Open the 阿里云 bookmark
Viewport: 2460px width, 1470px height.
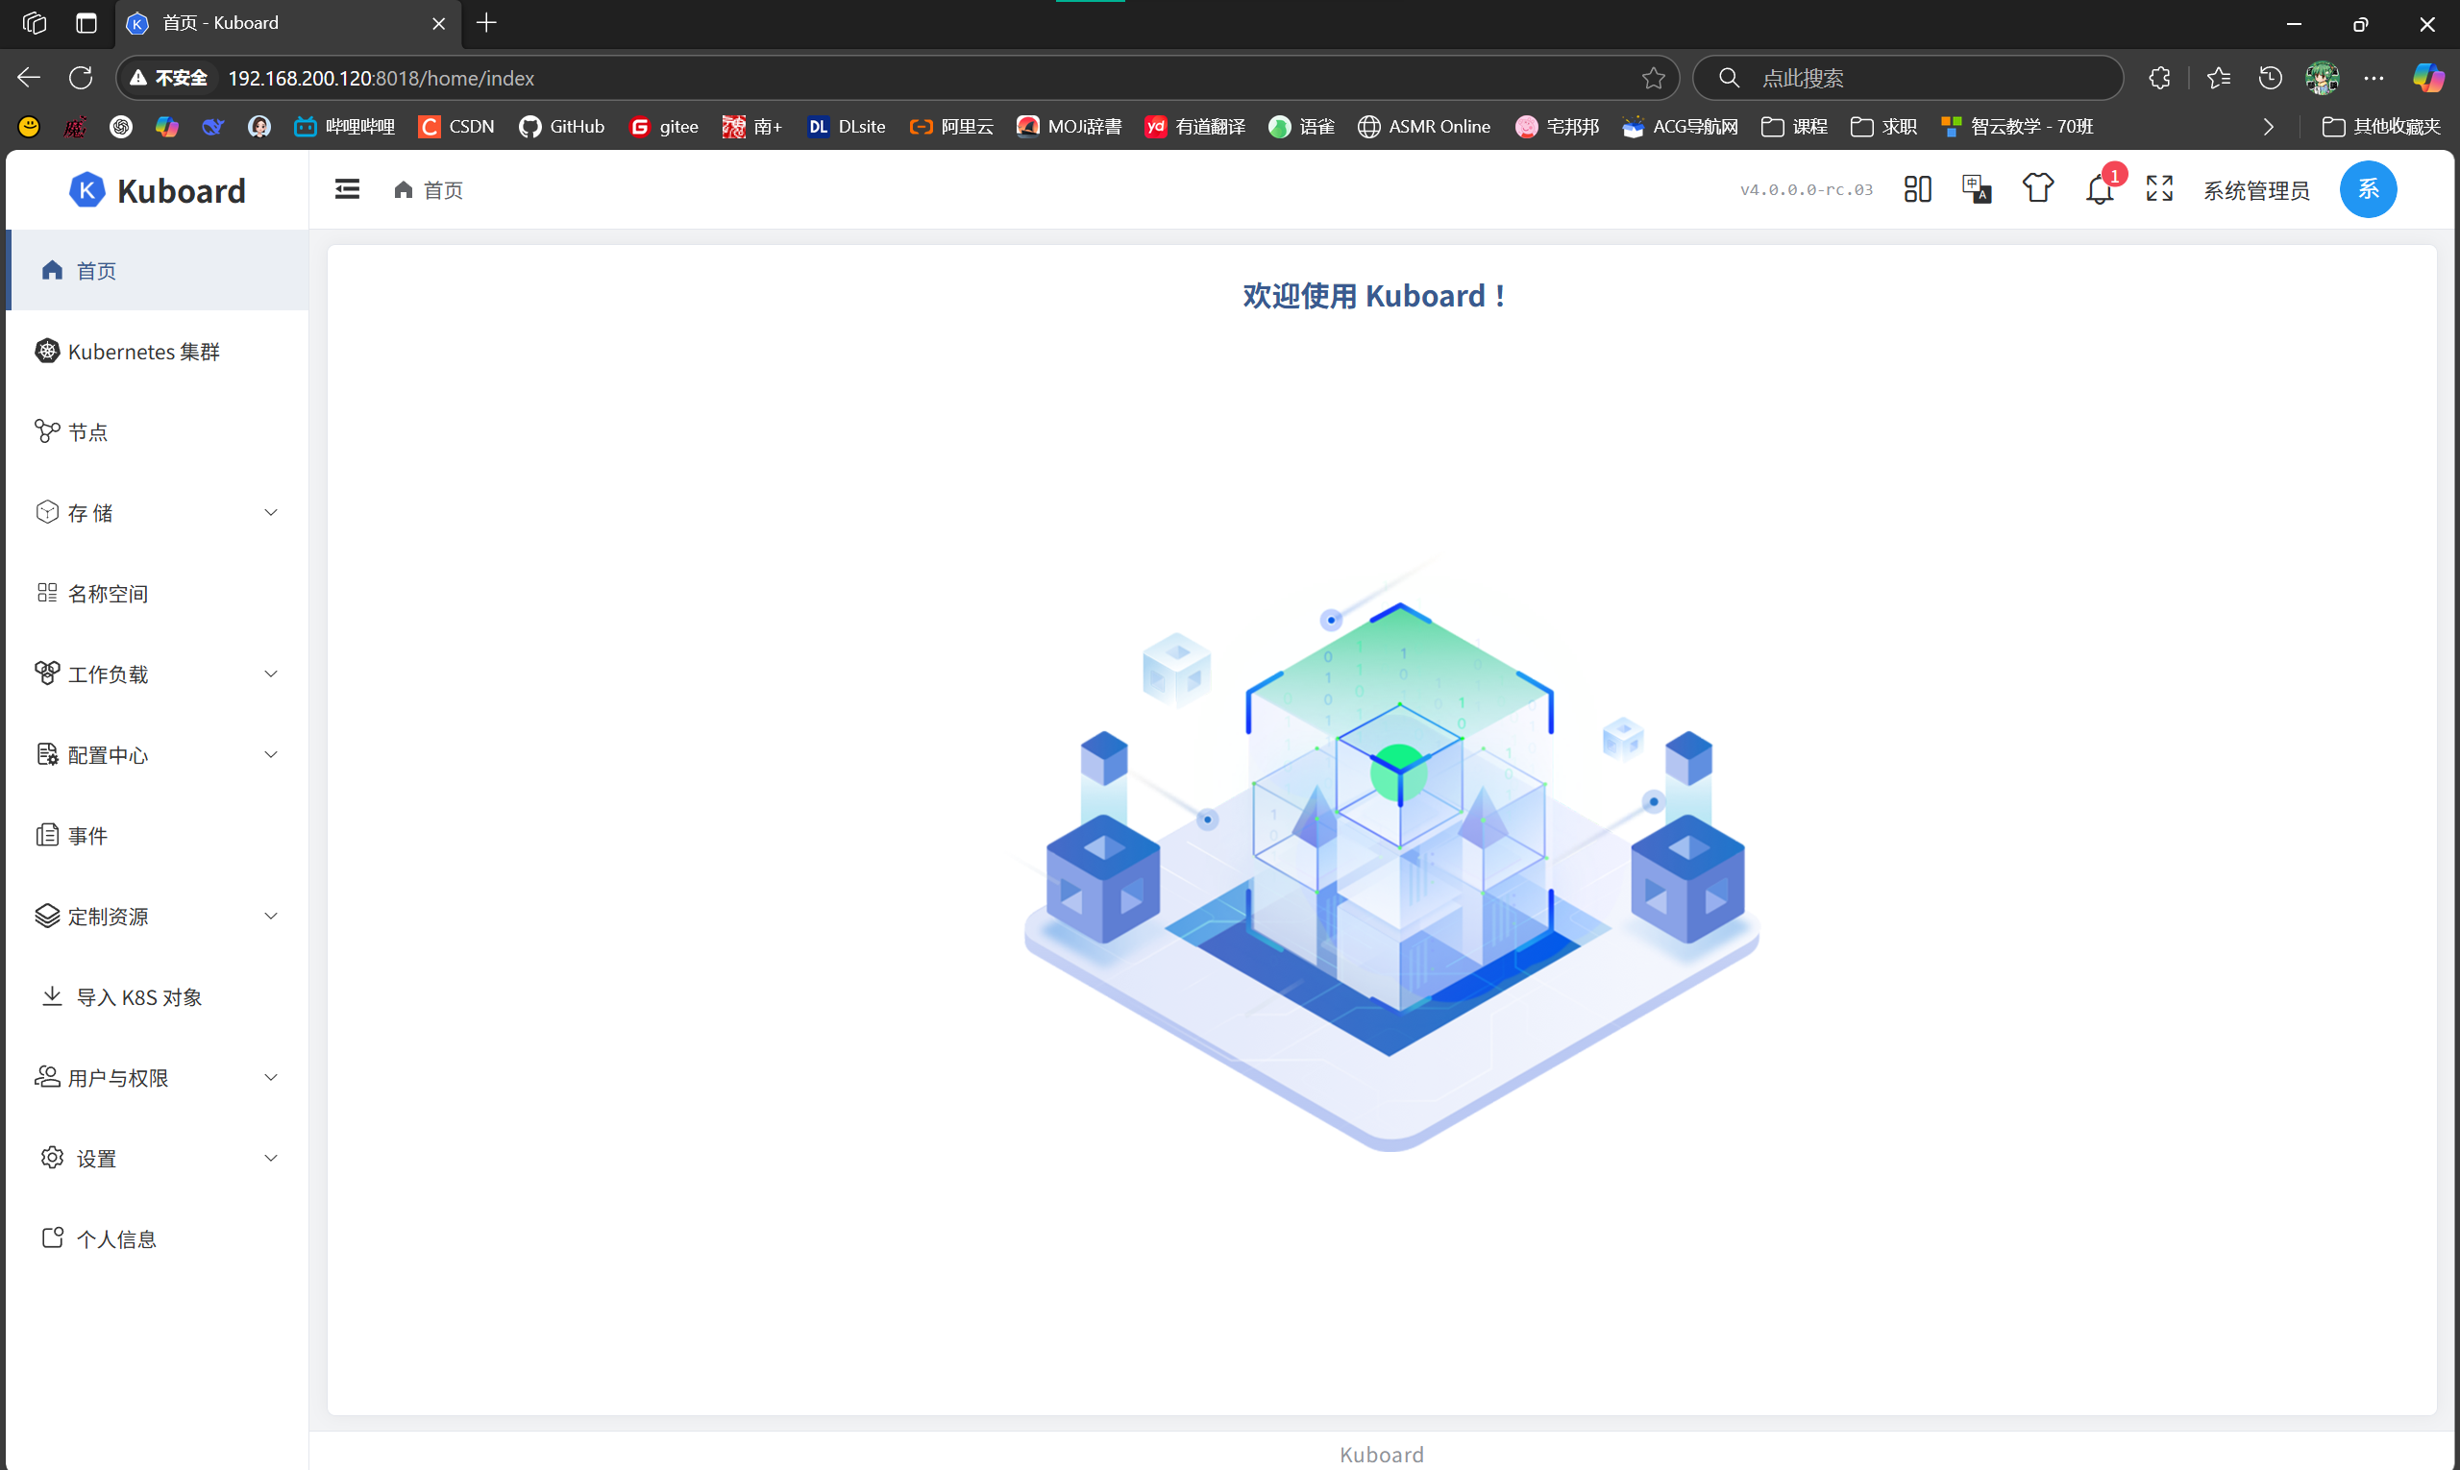951,126
